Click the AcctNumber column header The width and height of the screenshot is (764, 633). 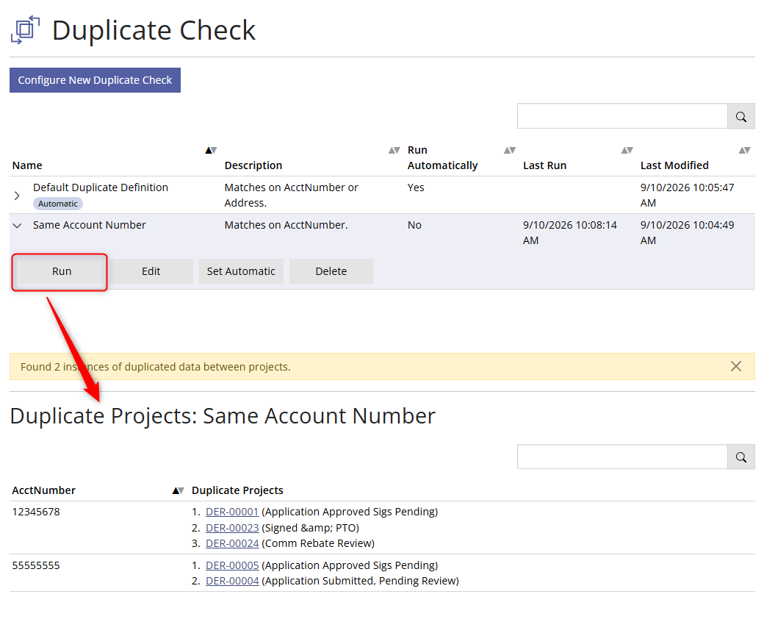click(44, 490)
